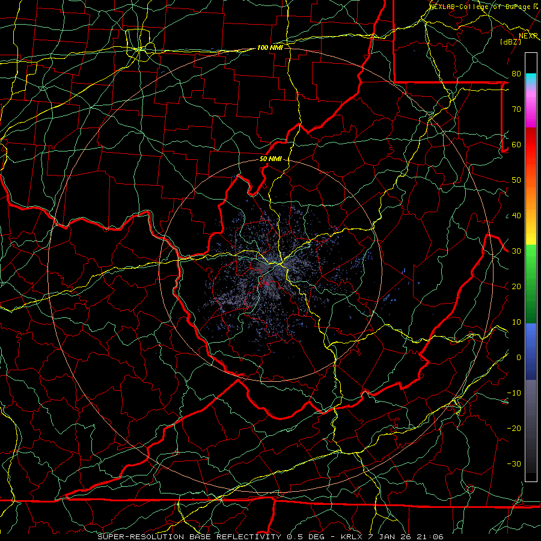Viewport: 541px width, 541px height.
Task: Click the 30 value on the dBZ scale
Action: pyautogui.click(x=516, y=251)
